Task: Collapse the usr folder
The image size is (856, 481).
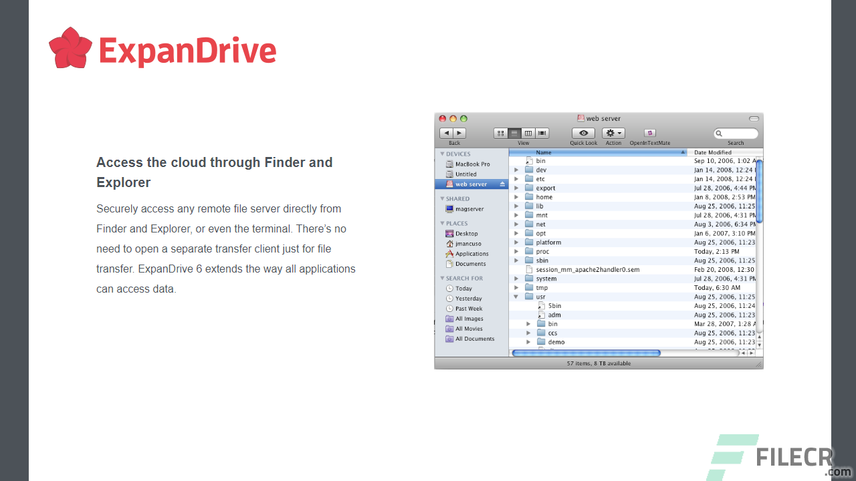Action: [x=516, y=297]
